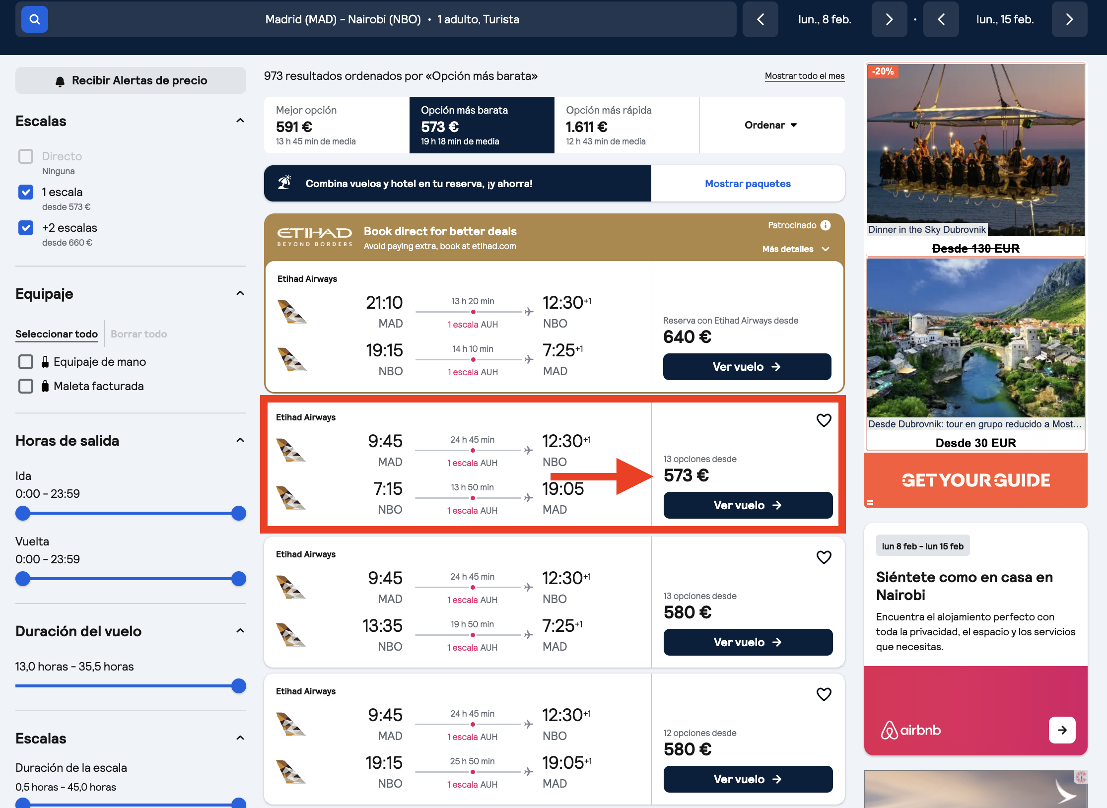This screenshot has width=1107, height=808.
Task: Collapse the Escalas filter section
Action: click(x=240, y=121)
